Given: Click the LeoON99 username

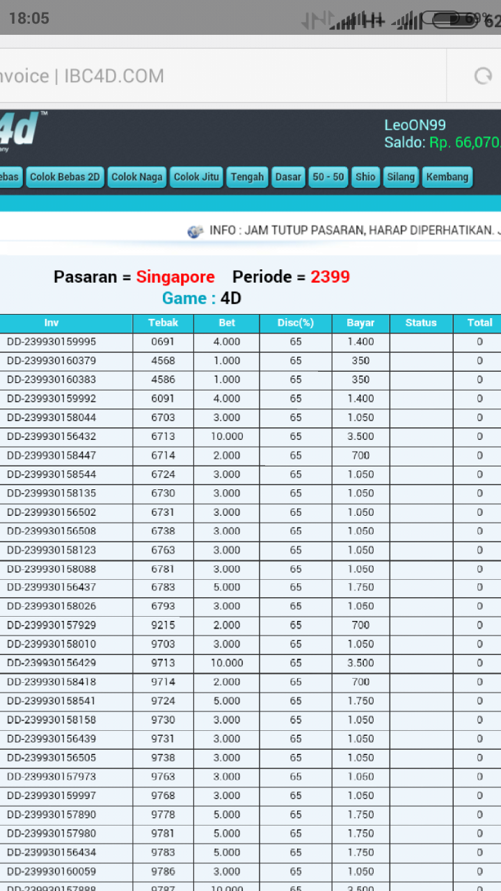Looking at the screenshot, I should [x=415, y=125].
